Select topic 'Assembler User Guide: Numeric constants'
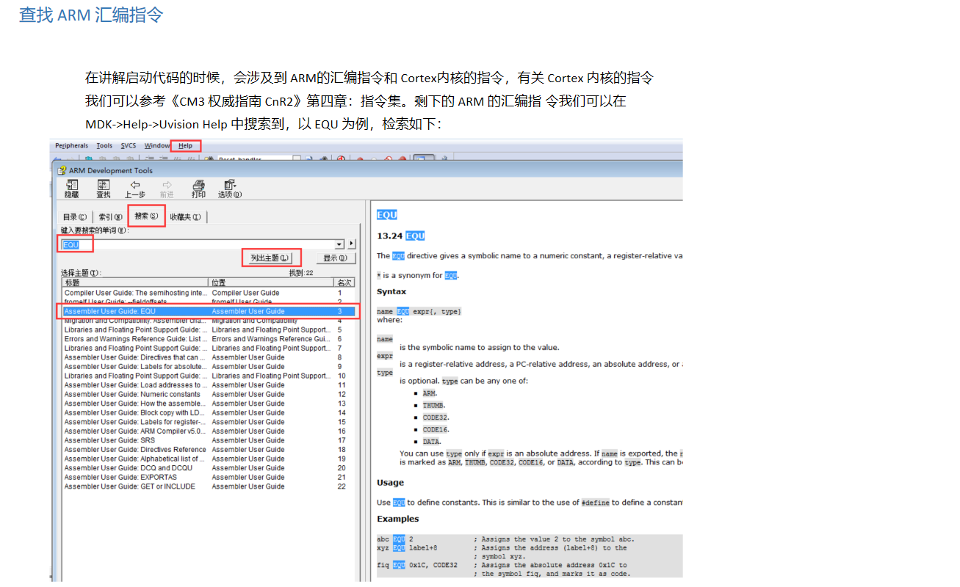This screenshot has width=960, height=587. pyautogui.click(x=209, y=394)
